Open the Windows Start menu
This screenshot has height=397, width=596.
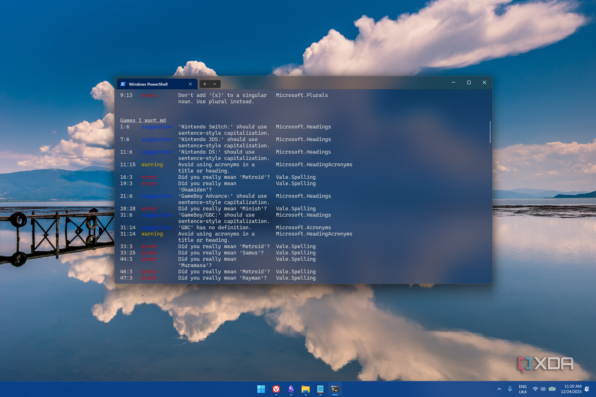(x=261, y=389)
